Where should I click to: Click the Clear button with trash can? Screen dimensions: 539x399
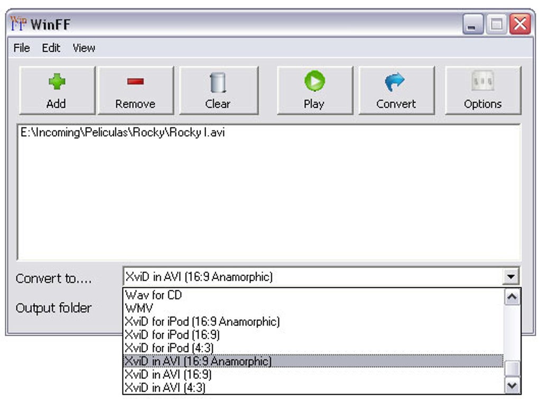(x=218, y=90)
